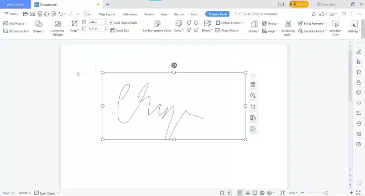Image resolution: width=365 pixels, height=196 pixels.
Task: Switch to the Section tab
Action: (179, 14)
